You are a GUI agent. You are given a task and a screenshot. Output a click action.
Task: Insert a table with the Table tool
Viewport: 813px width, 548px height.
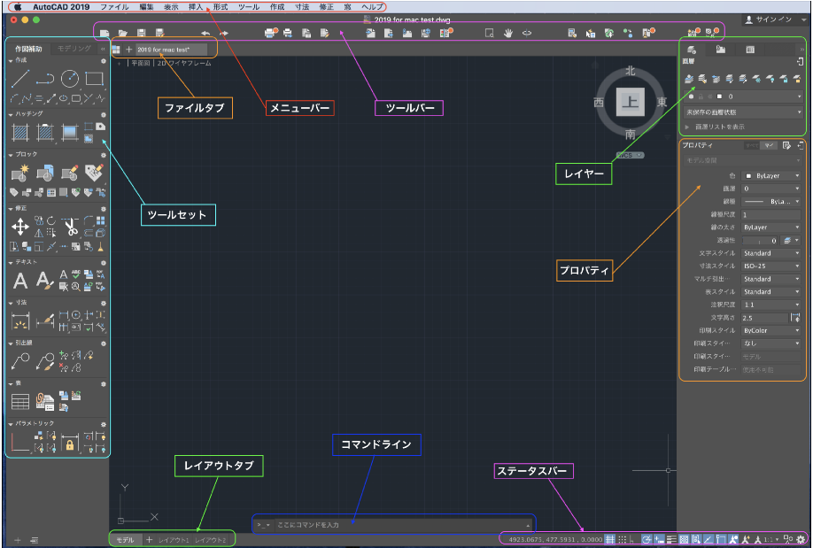point(20,402)
